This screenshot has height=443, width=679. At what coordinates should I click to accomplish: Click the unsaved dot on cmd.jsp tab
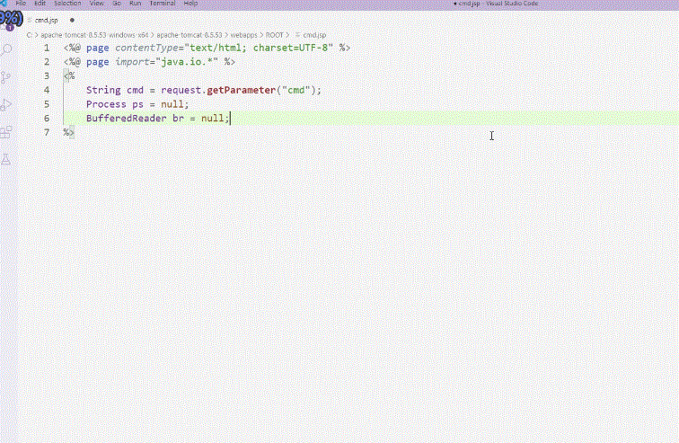[x=72, y=21]
